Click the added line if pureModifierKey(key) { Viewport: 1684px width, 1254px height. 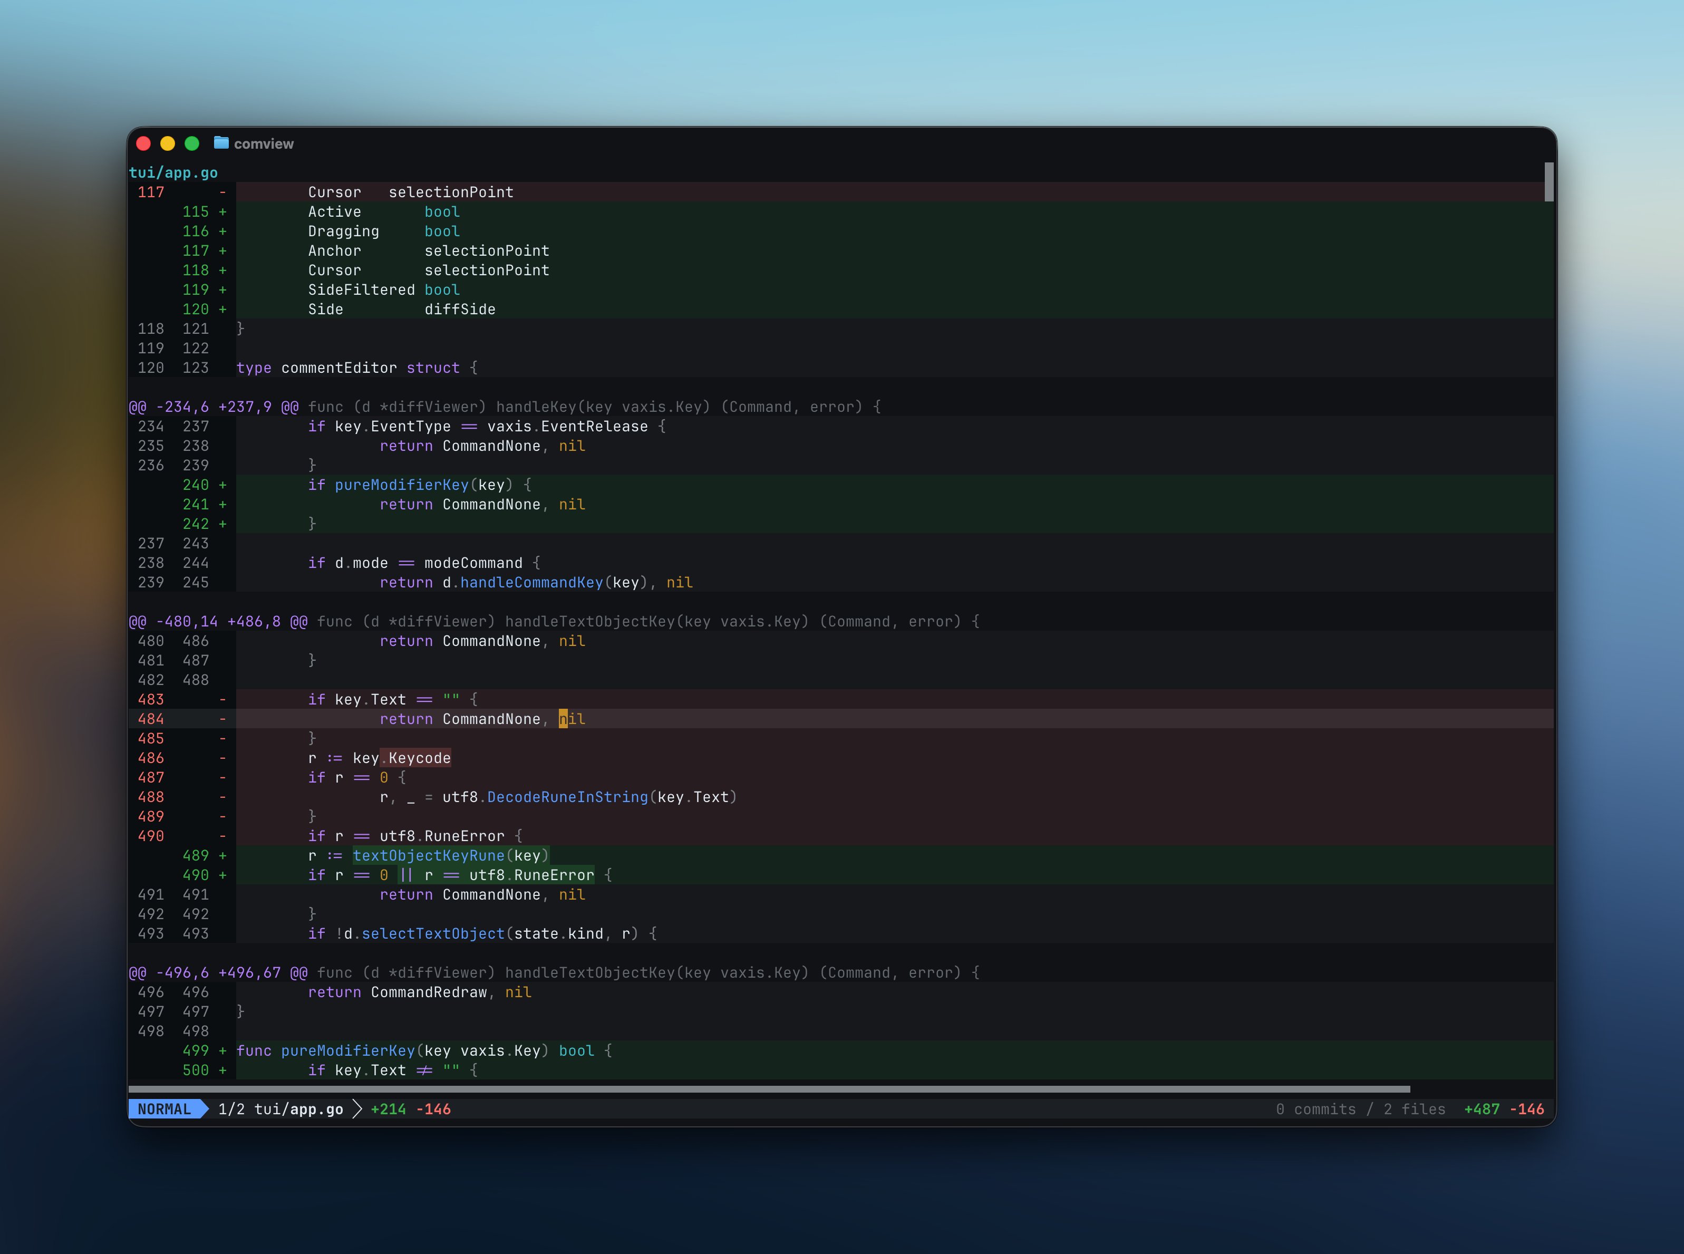pyautogui.click(x=840, y=484)
